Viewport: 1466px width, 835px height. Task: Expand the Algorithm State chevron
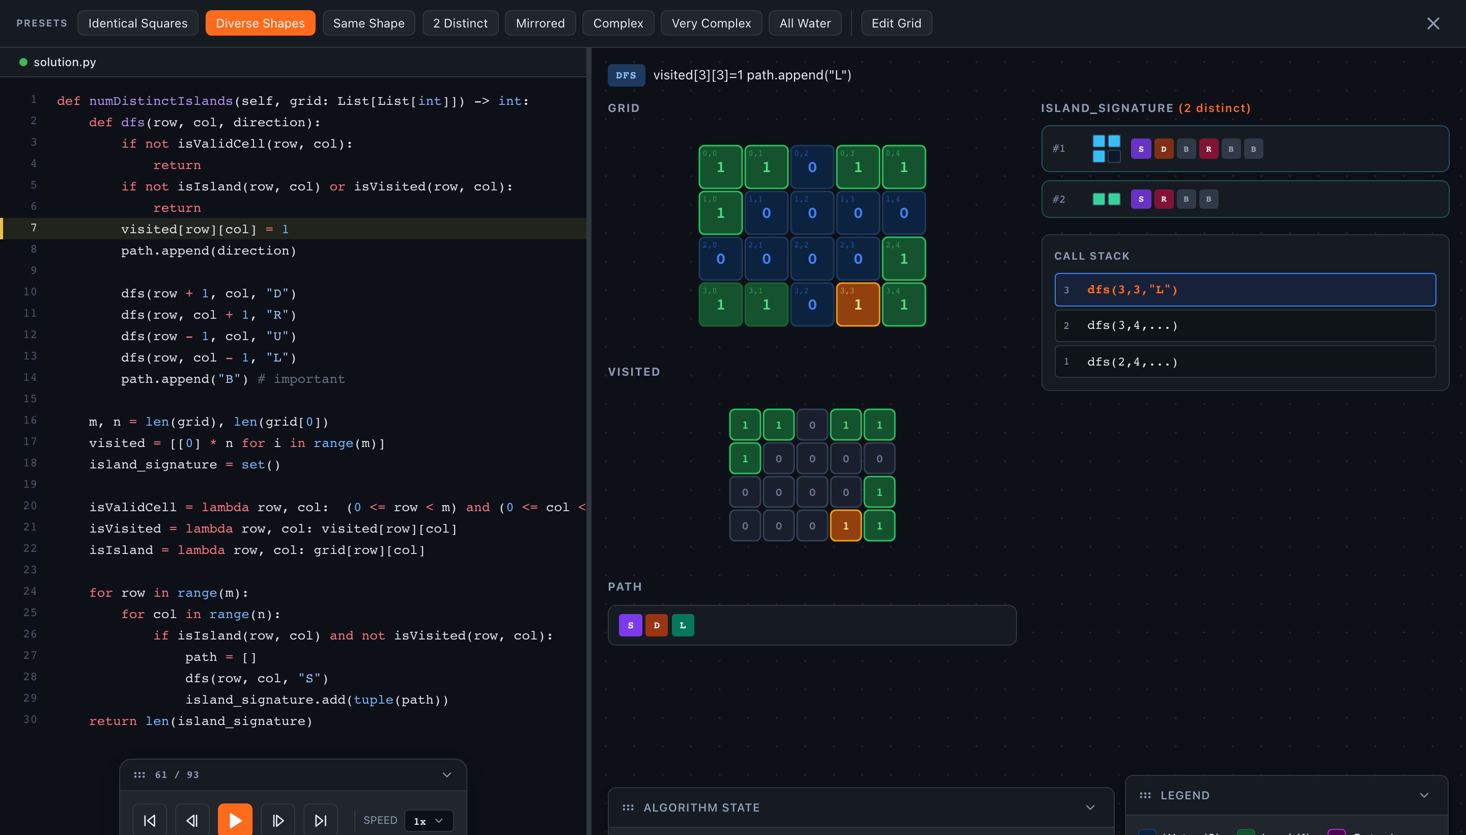click(1090, 808)
